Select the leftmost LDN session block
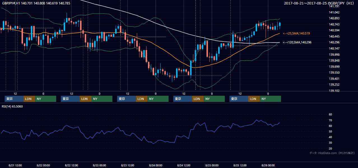Screen dimensions: 358x168 click(x=29, y=99)
